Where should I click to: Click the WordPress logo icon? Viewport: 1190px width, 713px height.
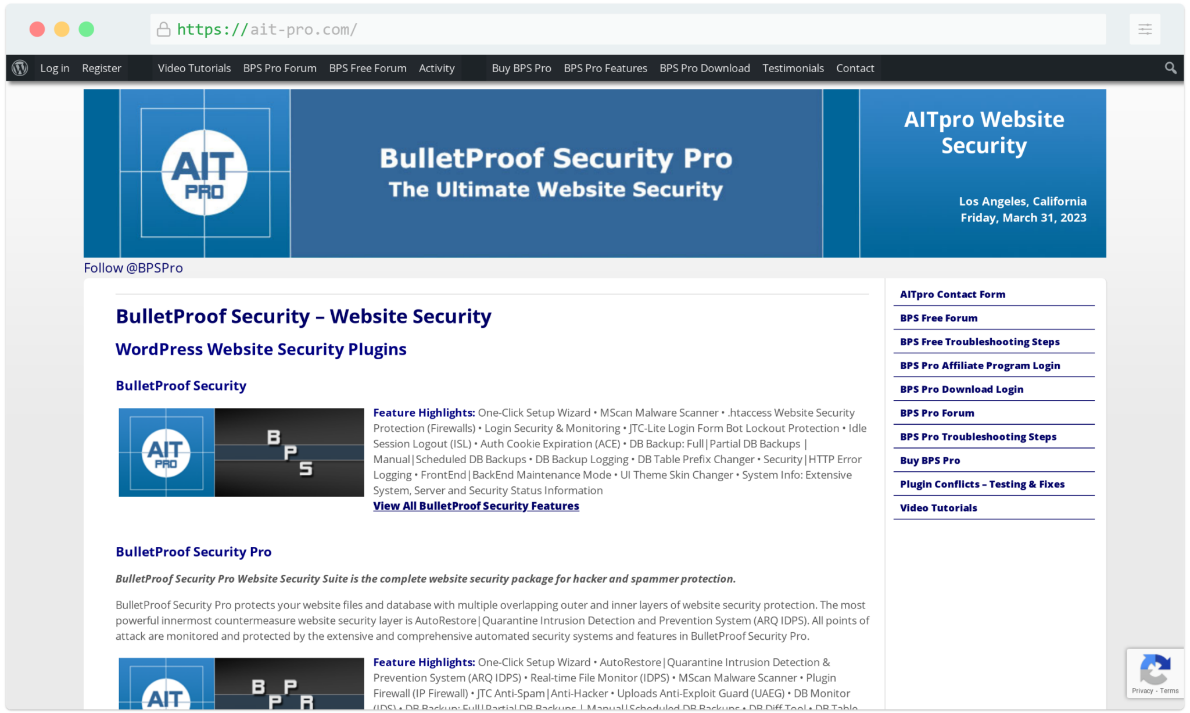pos(20,68)
